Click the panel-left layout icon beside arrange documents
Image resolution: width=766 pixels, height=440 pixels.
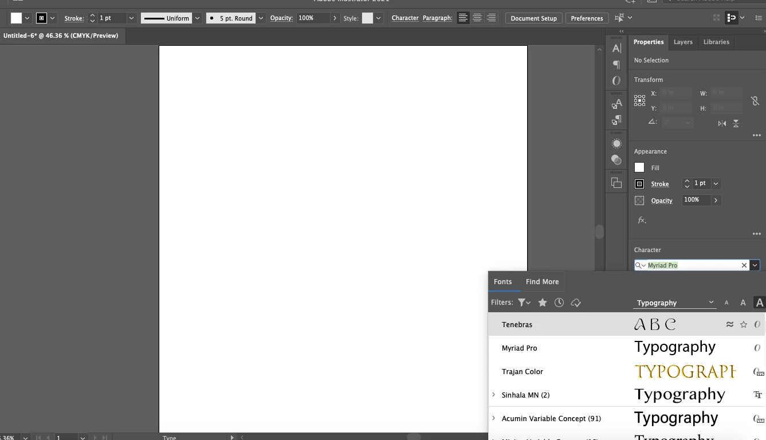coord(731,18)
